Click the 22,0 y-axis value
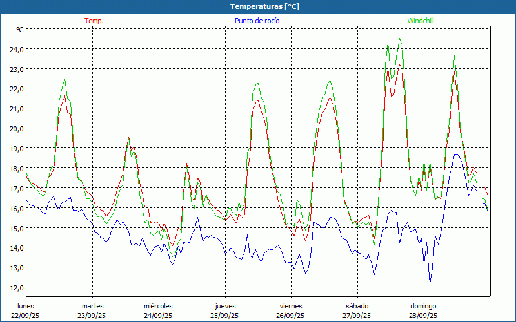The height and width of the screenshot is (322, 516). (15, 89)
